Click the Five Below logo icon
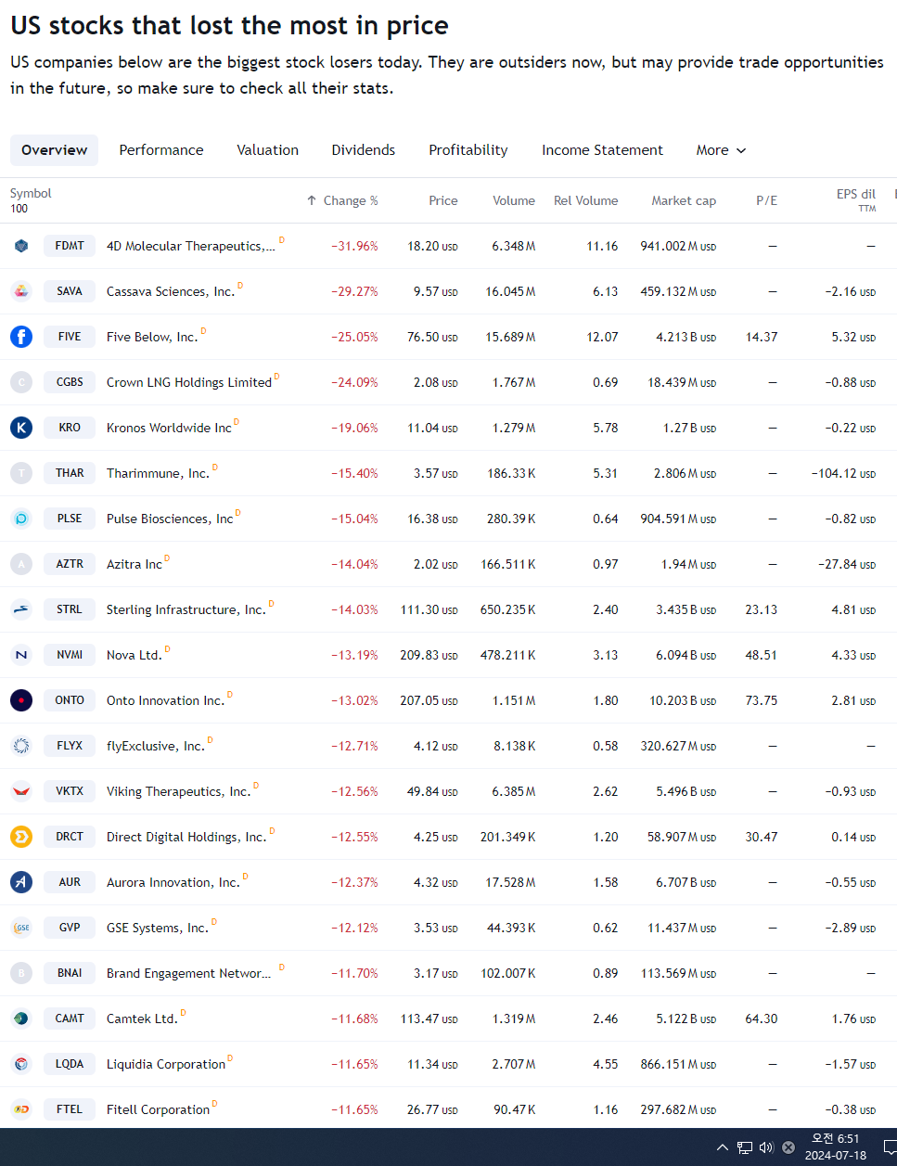The width and height of the screenshot is (897, 1166). (21, 337)
